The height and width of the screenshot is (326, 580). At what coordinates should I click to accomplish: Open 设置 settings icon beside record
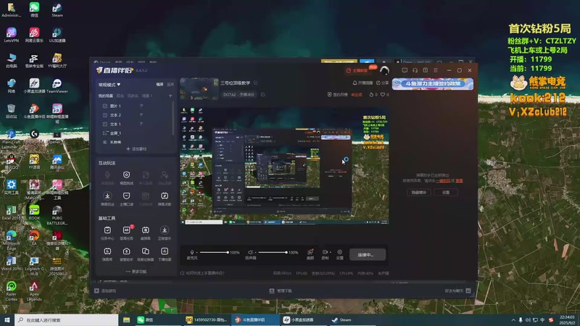[x=339, y=252]
